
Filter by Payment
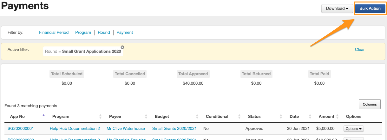pyautogui.click(x=125, y=33)
